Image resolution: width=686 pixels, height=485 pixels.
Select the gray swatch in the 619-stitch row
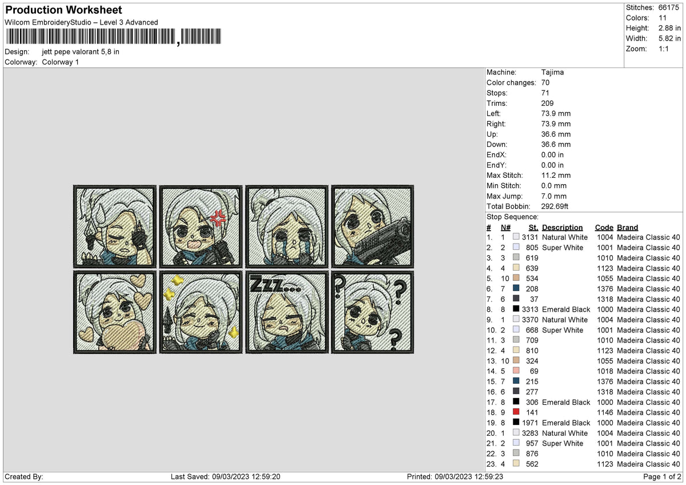pos(516,258)
